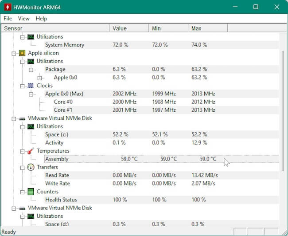Minimize the HWMonitor window
Viewport: 288px width, 236px height.
point(235,7)
